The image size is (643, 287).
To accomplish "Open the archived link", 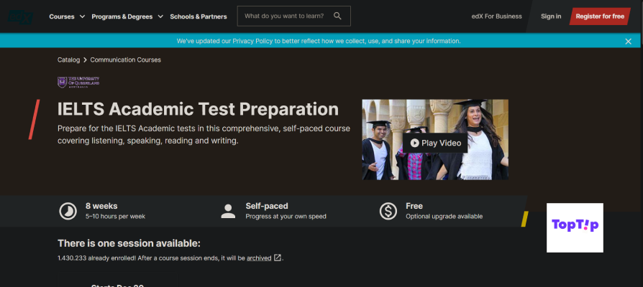I will point(259,258).
